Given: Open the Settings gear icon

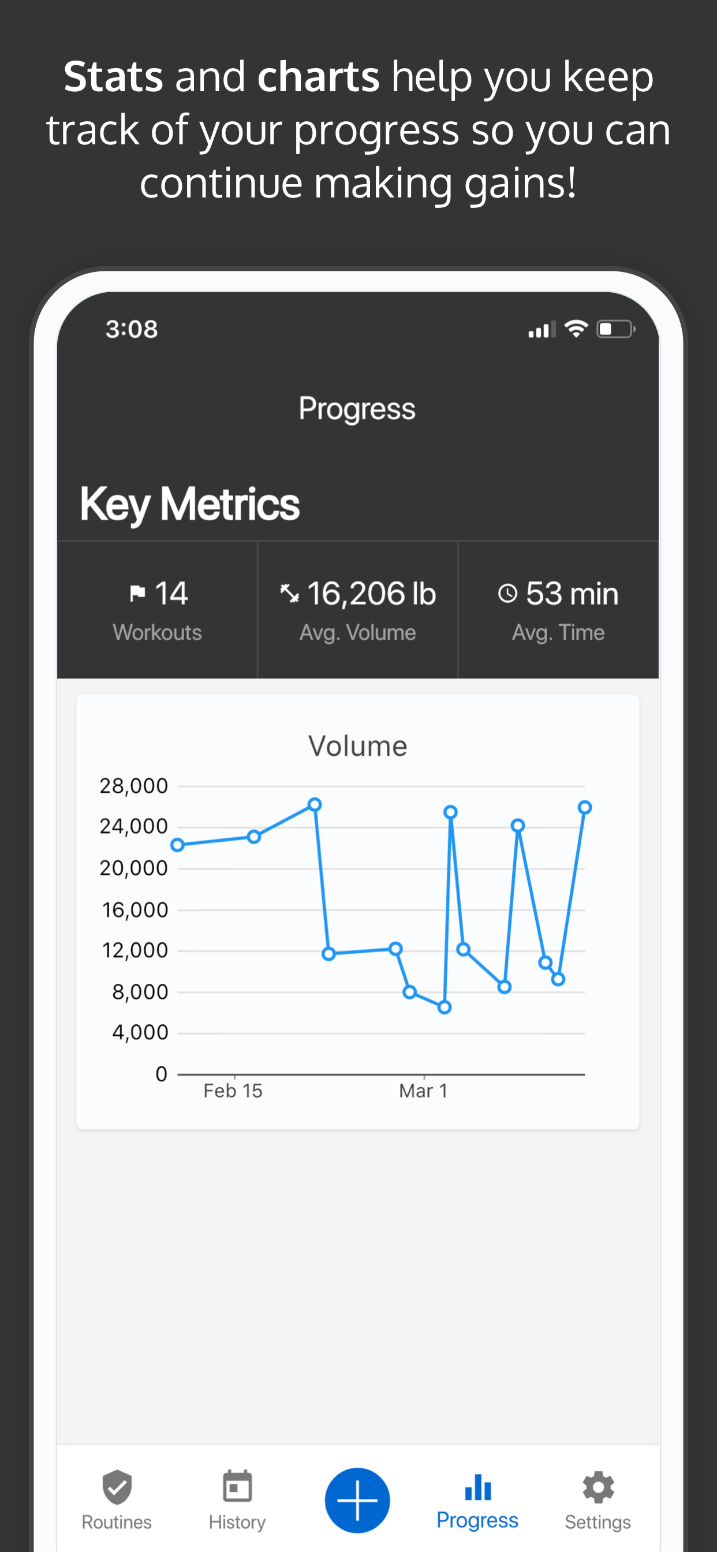Looking at the screenshot, I should (x=598, y=1487).
